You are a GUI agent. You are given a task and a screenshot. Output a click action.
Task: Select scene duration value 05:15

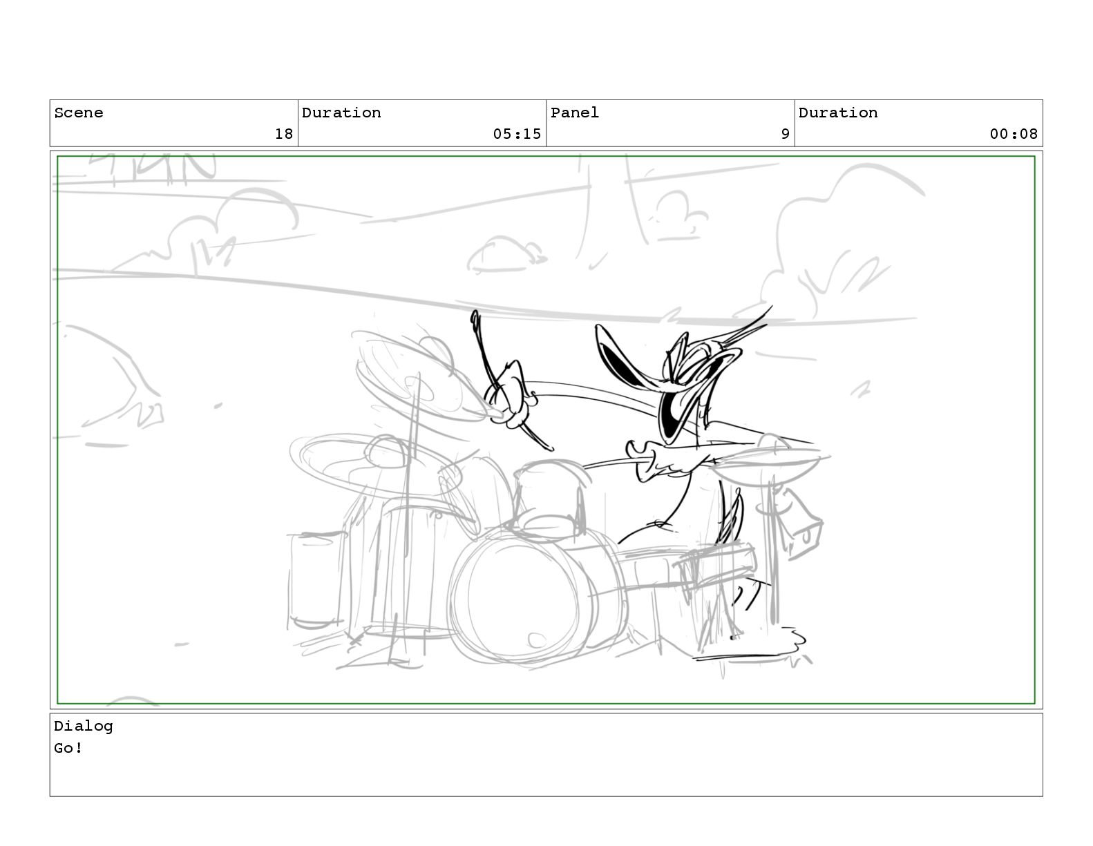[x=517, y=134]
